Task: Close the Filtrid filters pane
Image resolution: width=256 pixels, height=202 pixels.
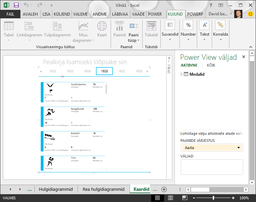Action: click(x=169, y=58)
